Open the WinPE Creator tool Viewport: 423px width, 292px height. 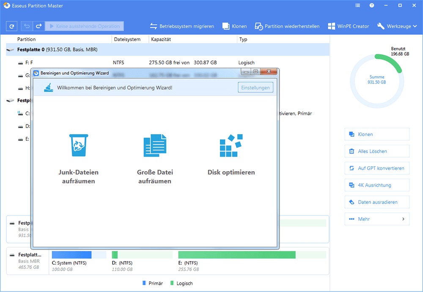coord(348,26)
